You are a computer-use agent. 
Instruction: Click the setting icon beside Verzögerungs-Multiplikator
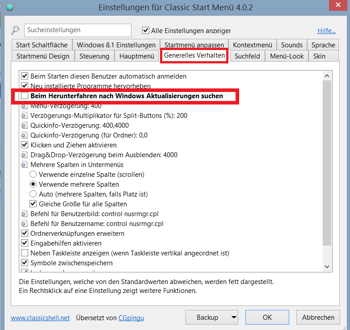[24, 116]
